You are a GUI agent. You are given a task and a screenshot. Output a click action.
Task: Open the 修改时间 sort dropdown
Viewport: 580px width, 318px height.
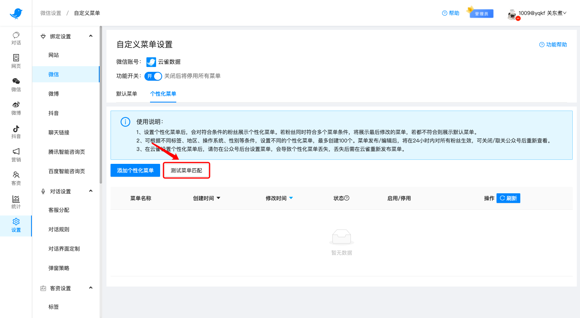pos(291,198)
